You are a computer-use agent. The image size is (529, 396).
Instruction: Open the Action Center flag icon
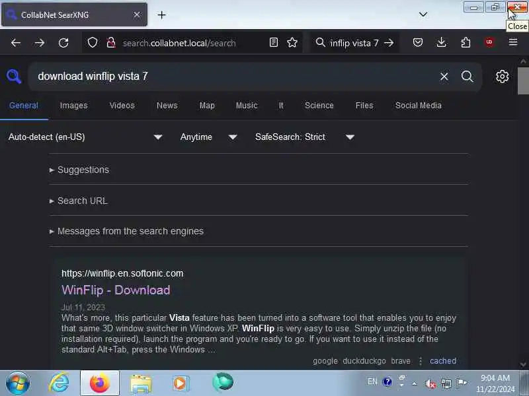(x=462, y=383)
